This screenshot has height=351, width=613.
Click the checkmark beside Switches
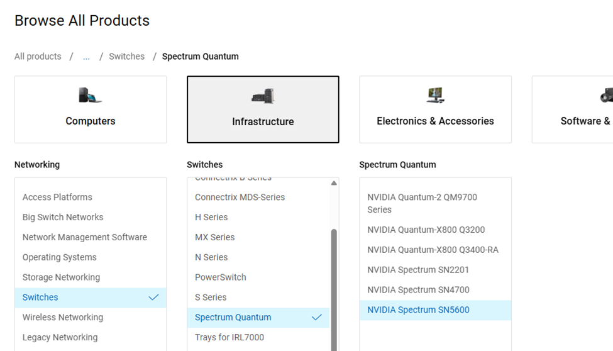pos(153,298)
